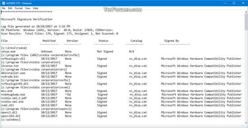Click the 10/12/2017 date for license.txt

click(x=49, y=66)
